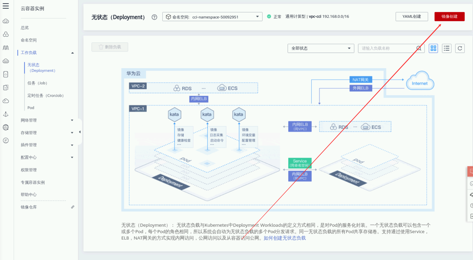Click the vpc-cci 192.168.0.0/16 text

[x=329, y=17]
